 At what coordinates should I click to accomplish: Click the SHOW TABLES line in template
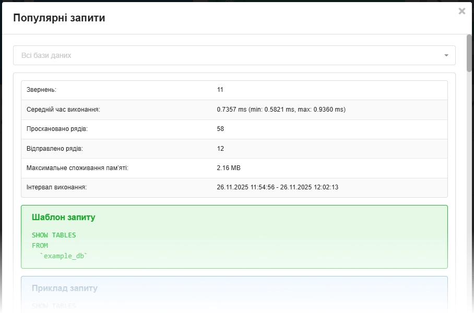(54, 235)
